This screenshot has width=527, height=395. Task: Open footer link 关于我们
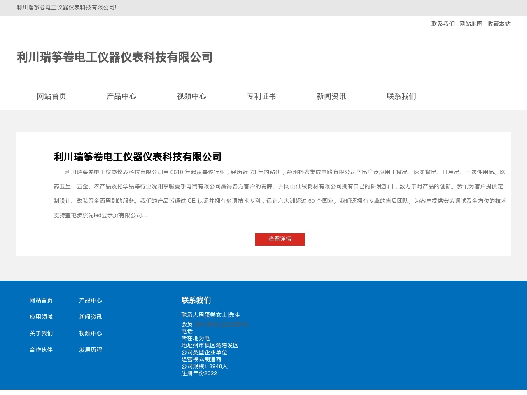pos(41,333)
